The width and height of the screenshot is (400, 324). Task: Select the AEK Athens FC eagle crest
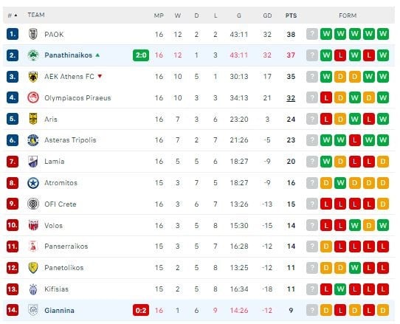click(33, 77)
